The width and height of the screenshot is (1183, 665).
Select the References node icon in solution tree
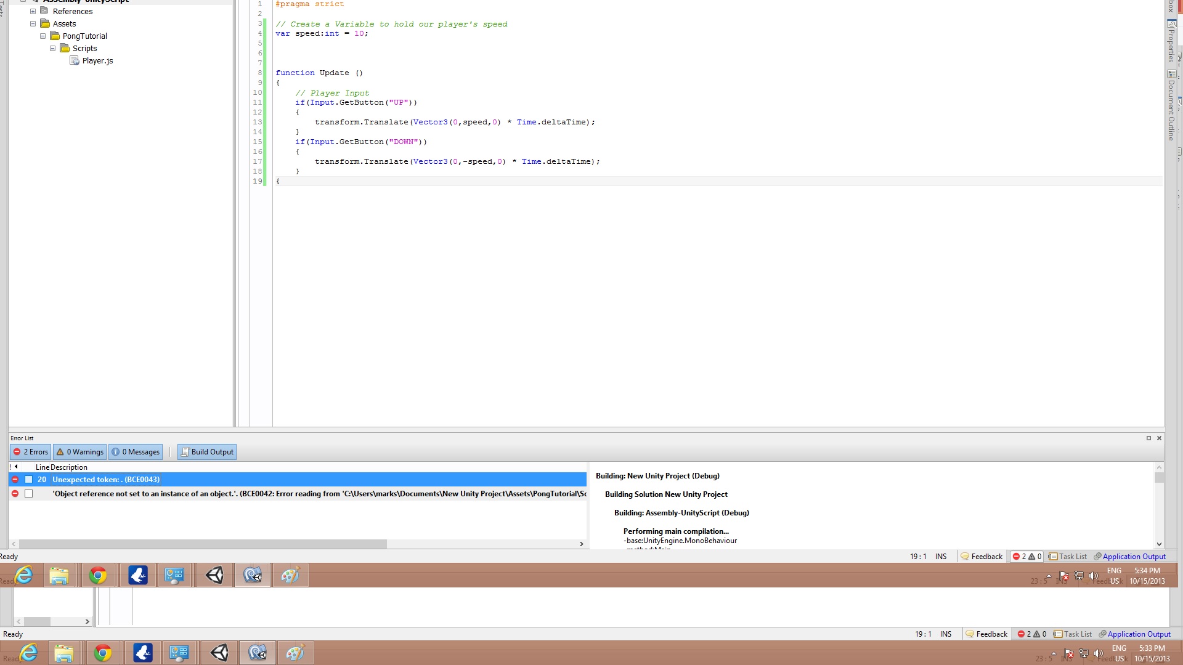(44, 11)
